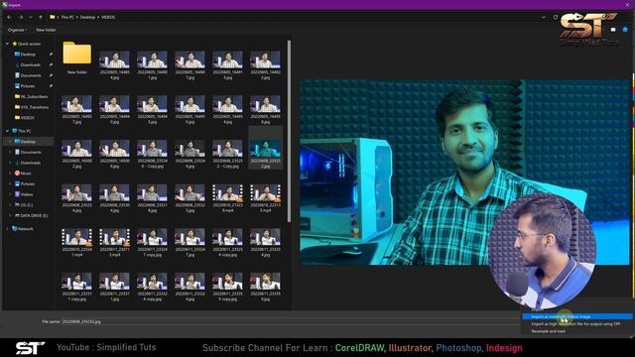Click VIDEOS in address breadcrumb
Screen dimensions: 635x357
point(108,18)
